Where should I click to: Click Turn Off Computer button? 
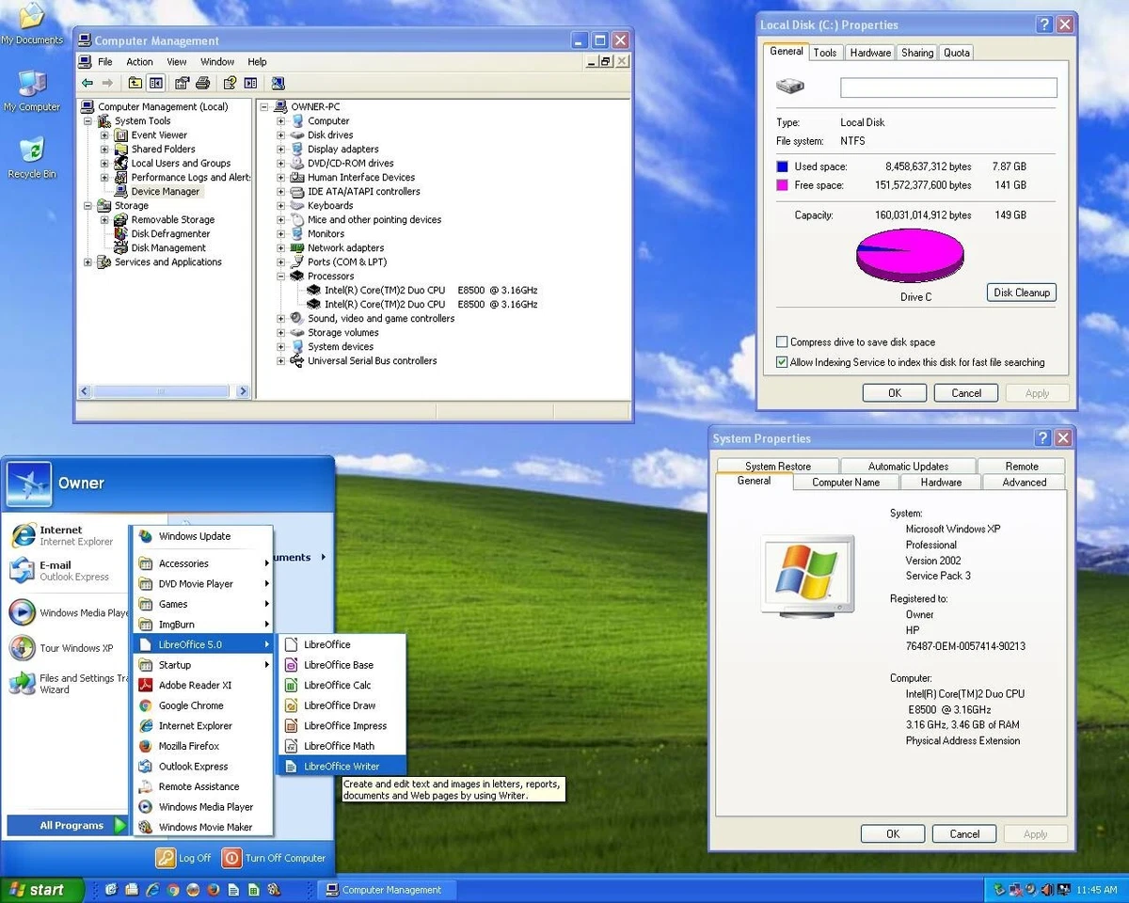(x=274, y=858)
